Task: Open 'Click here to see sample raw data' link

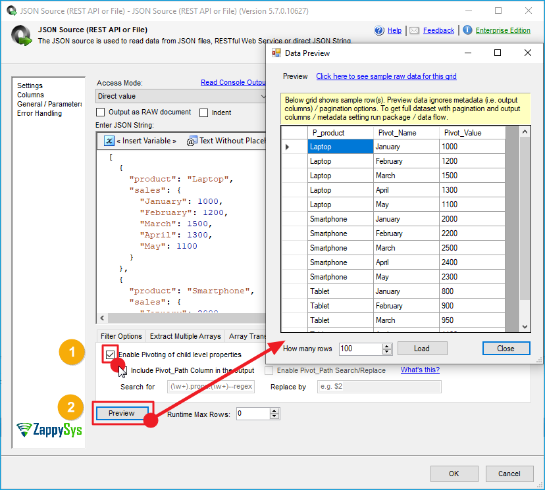Action: pyautogui.click(x=386, y=76)
